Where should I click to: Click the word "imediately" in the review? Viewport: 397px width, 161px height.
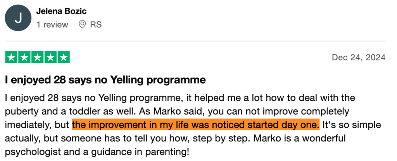26,125
